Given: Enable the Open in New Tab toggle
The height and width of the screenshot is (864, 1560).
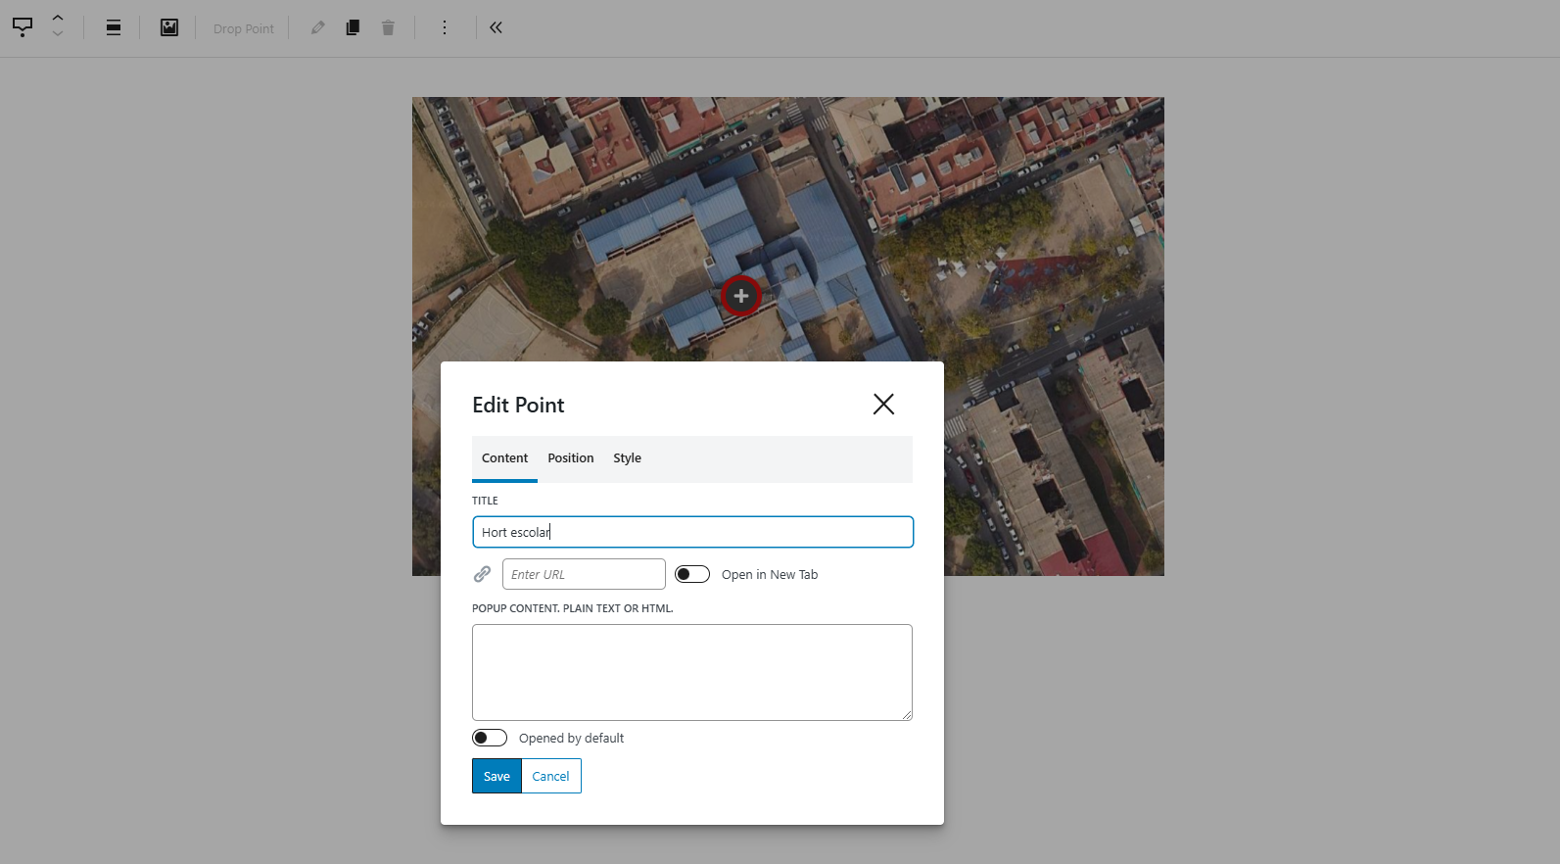Looking at the screenshot, I should pyautogui.click(x=692, y=574).
